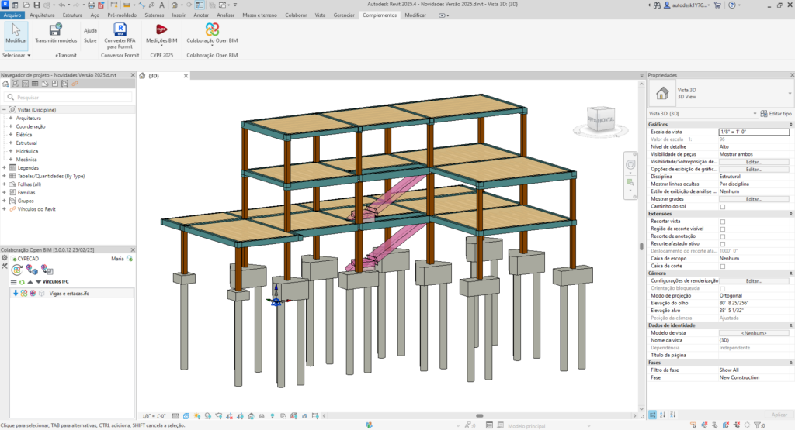The height and width of the screenshot is (430, 795).
Task: Toggle the Recortar vista checkbox
Action: tap(723, 222)
